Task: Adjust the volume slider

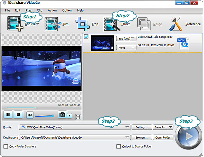Action: click(45, 116)
